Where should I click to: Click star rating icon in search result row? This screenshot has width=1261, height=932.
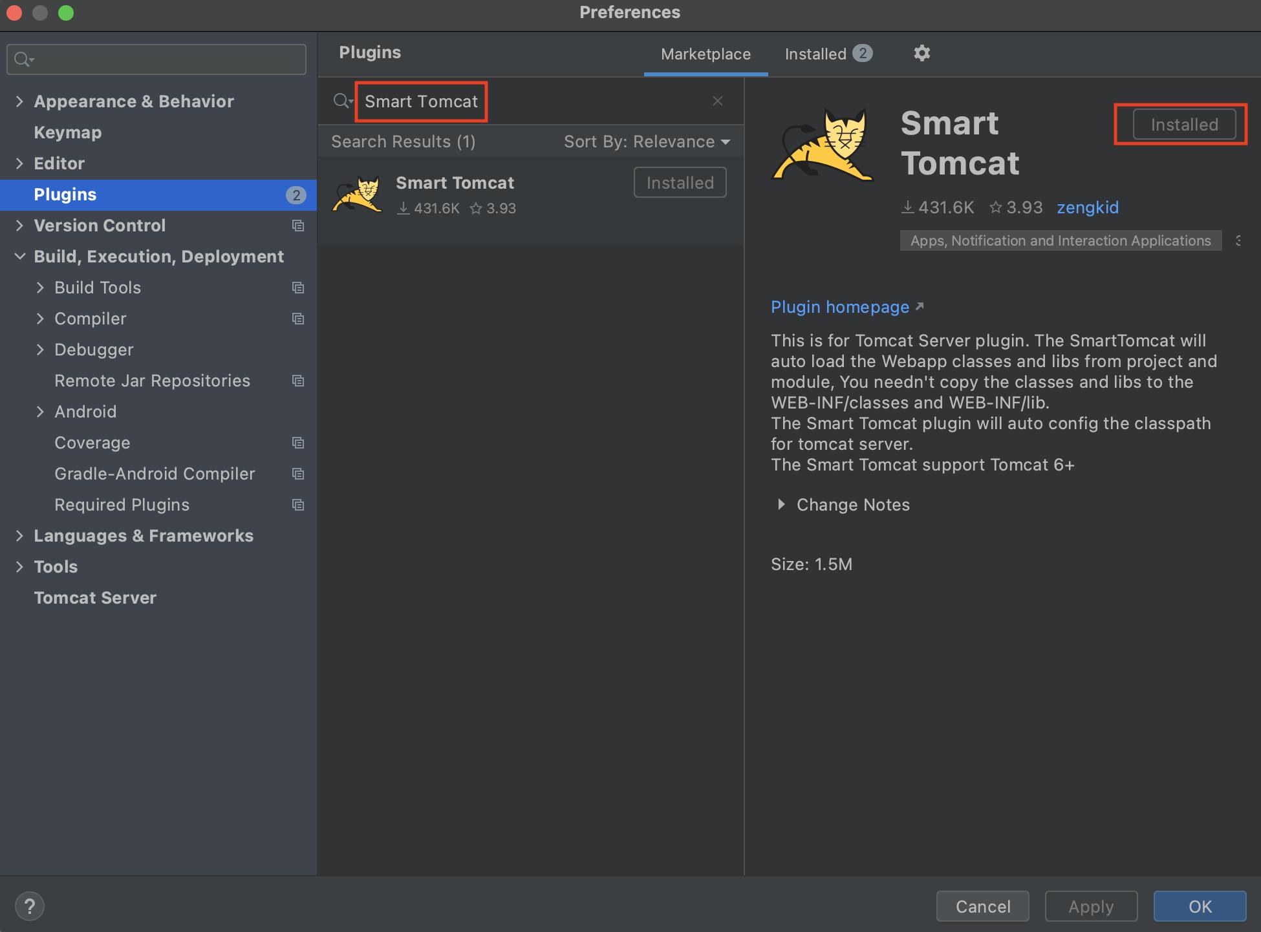click(x=476, y=208)
